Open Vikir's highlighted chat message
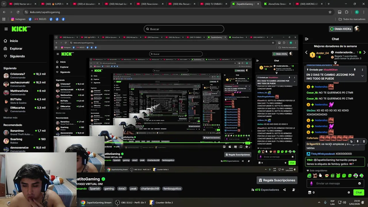Image resolution: width=368 pixels, height=207 pixels. (335, 162)
